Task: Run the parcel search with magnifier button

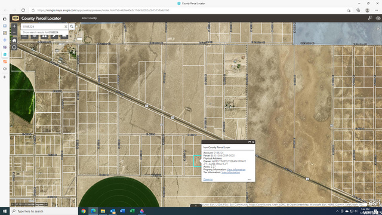Action: pyautogui.click(x=72, y=26)
